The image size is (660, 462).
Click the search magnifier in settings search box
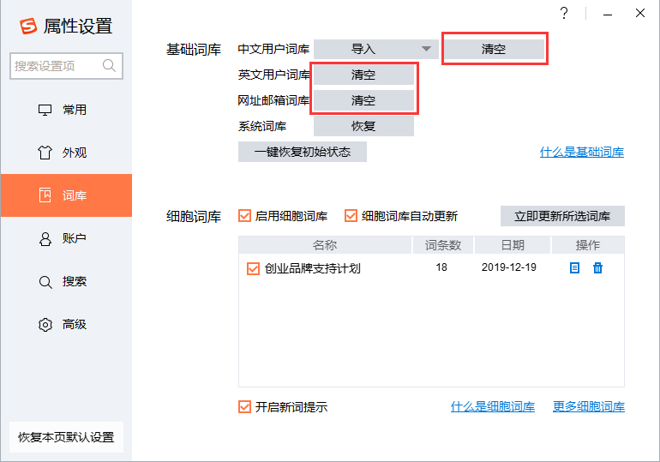[x=110, y=66]
